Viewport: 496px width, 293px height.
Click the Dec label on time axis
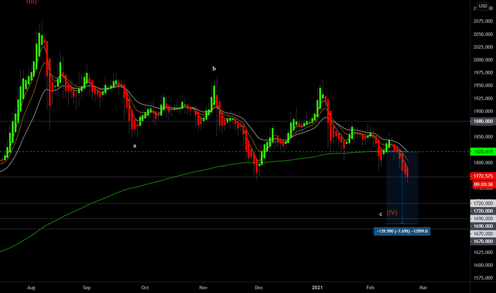(x=259, y=288)
